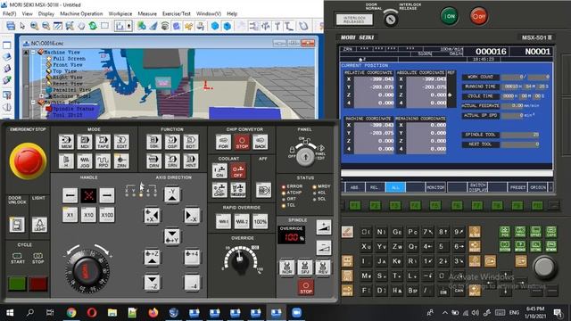This screenshot has width=571, height=321.
Task: Select ABS softkey on CNC screen
Action: [x=355, y=187]
